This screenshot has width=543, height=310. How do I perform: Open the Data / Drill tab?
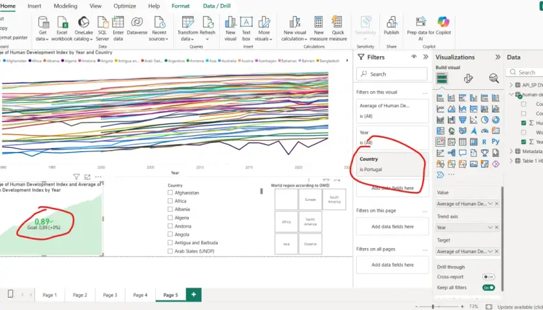[217, 6]
